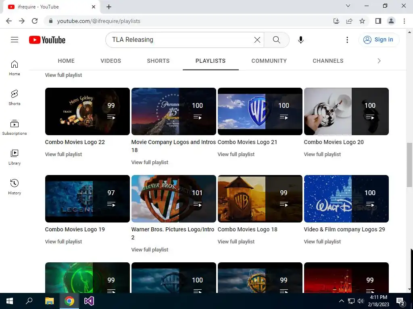Open File Explorer from taskbar

click(49, 301)
